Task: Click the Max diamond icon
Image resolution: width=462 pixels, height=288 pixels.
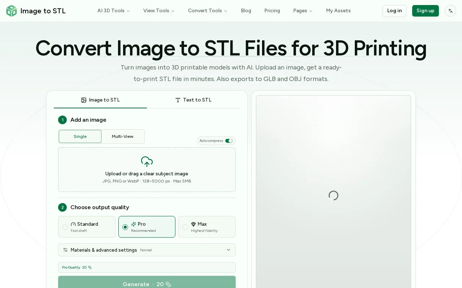Action: click(x=193, y=224)
